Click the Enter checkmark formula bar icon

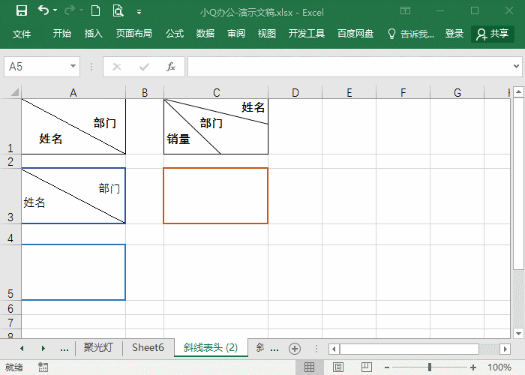pos(144,67)
